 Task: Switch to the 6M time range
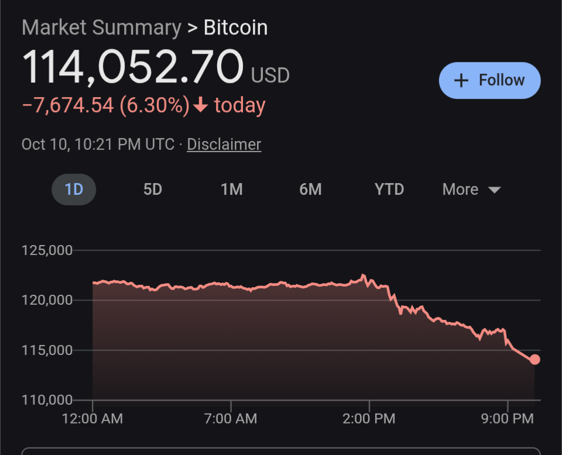[x=310, y=189]
